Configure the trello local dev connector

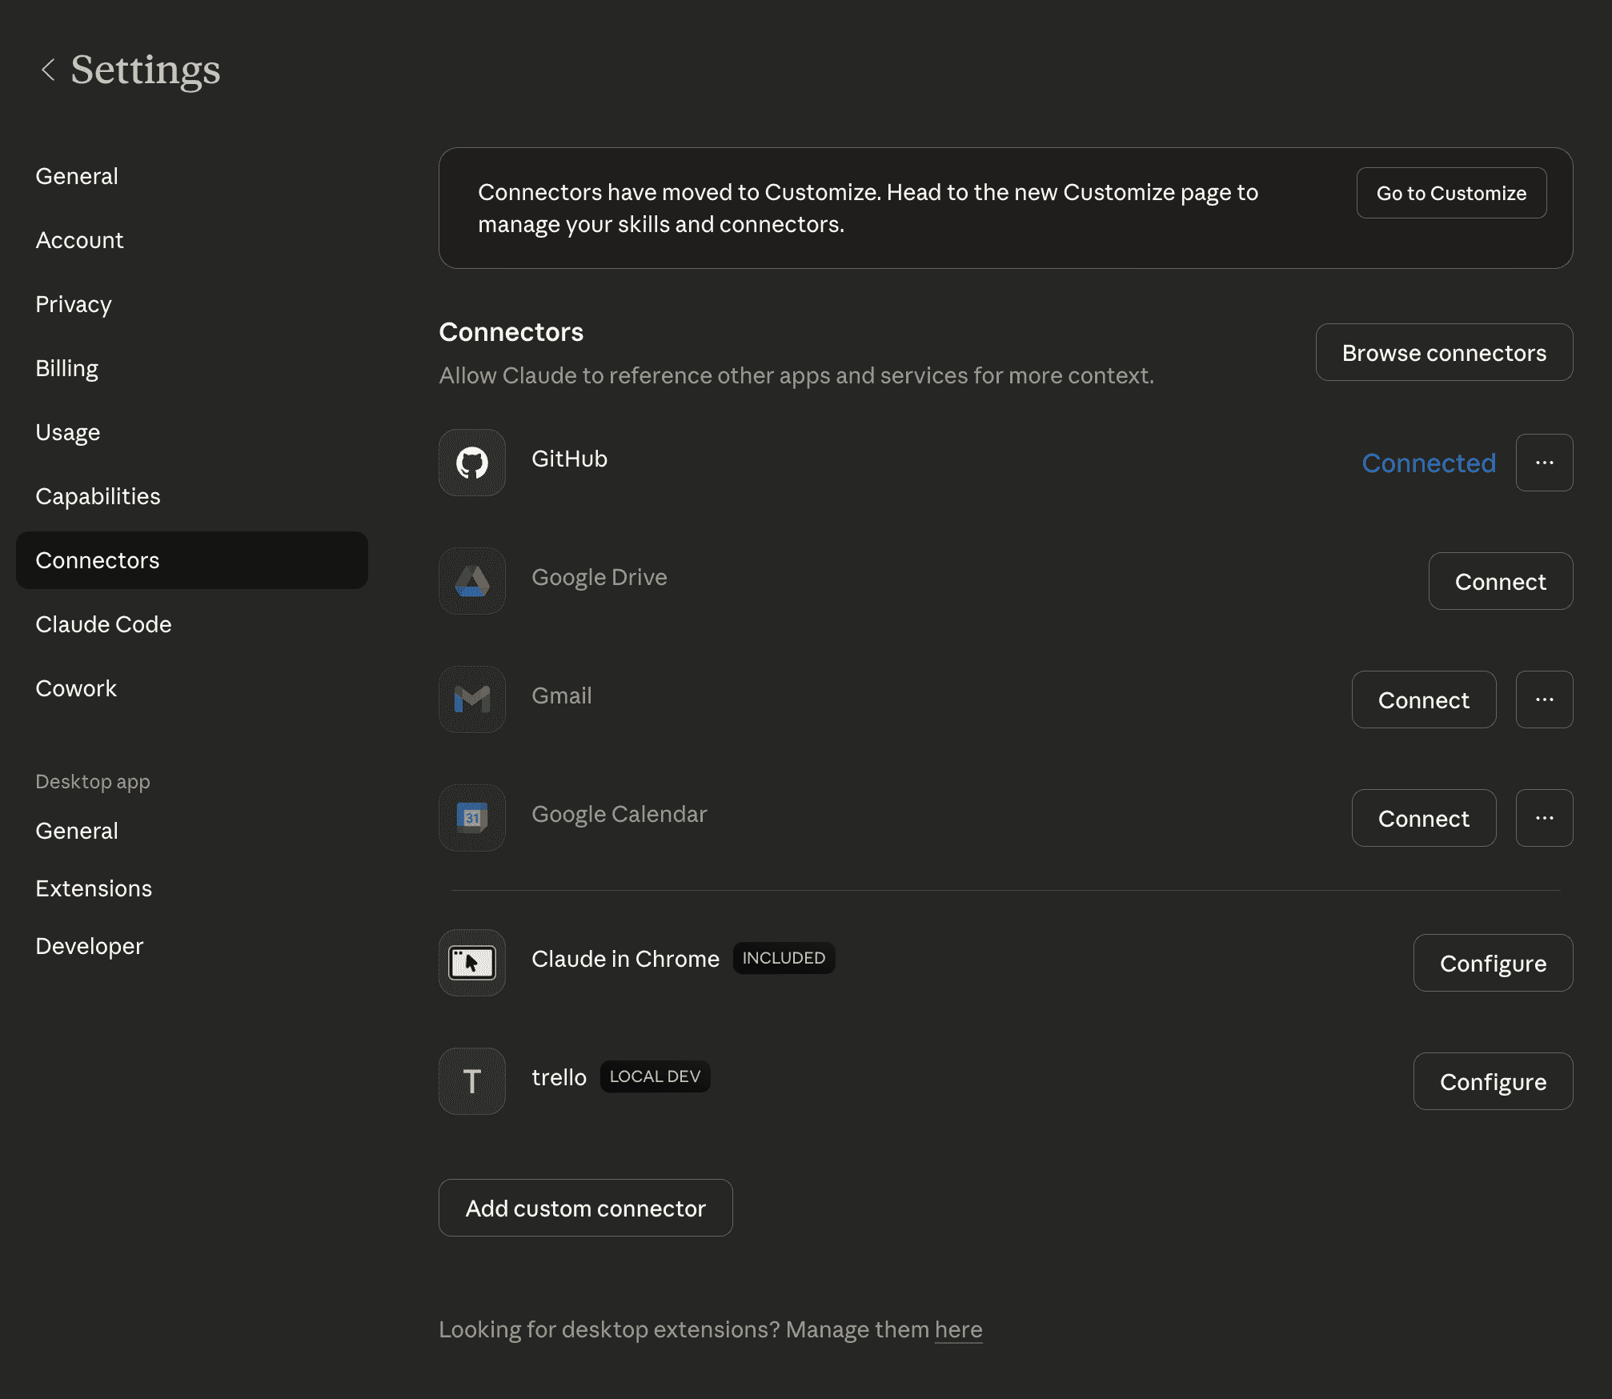[x=1493, y=1082]
